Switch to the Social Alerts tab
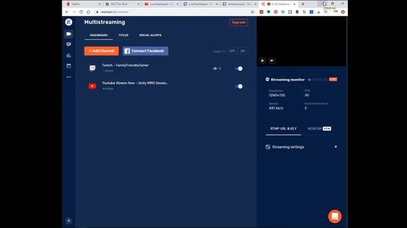The image size is (407, 228). point(150,35)
